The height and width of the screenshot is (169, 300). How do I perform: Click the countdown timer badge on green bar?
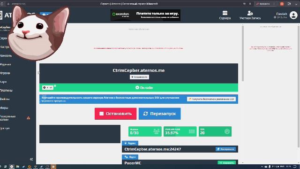click(x=48, y=88)
